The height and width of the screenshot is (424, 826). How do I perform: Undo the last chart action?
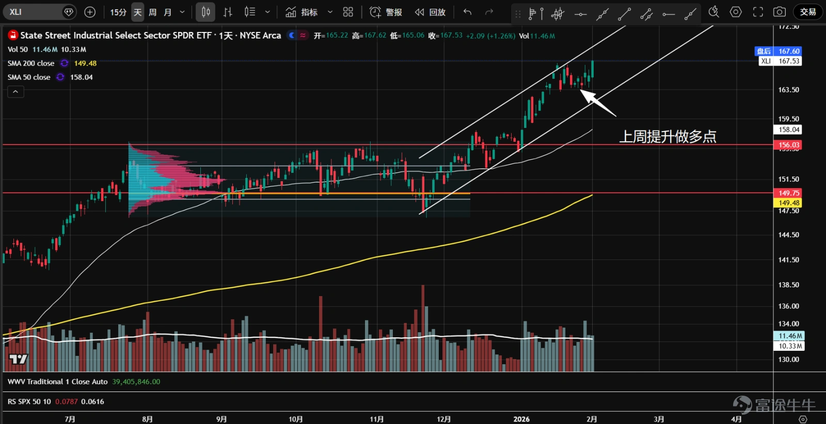coord(467,12)
